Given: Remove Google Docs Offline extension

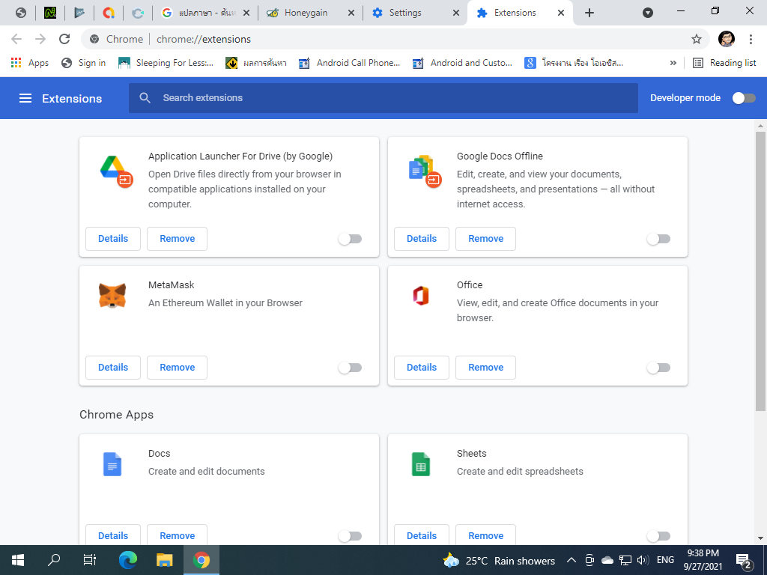Looking at the screenshot, I should (x=485, y=239).
